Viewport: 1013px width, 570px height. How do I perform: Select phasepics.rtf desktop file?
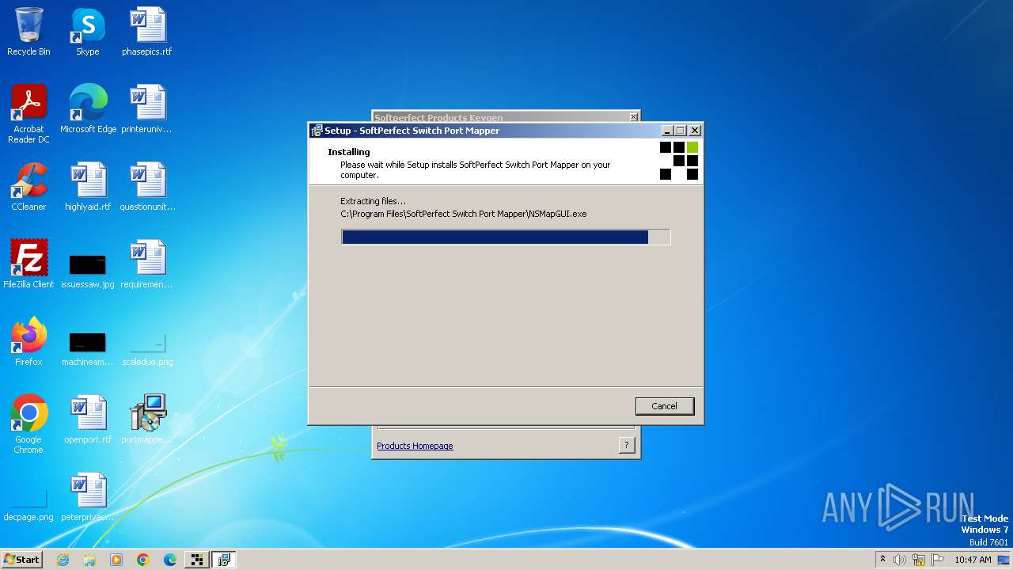(147, 32)
